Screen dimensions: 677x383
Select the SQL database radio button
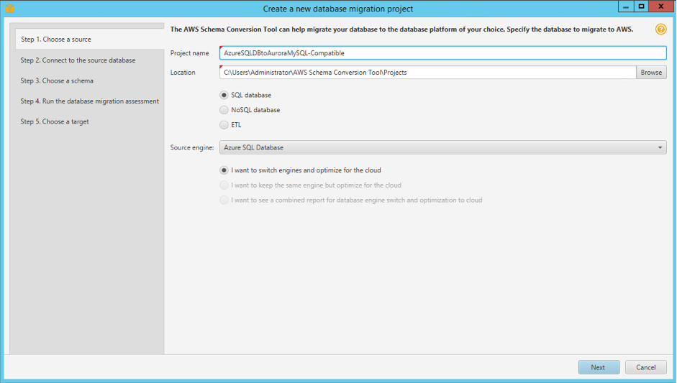(224, 95)
